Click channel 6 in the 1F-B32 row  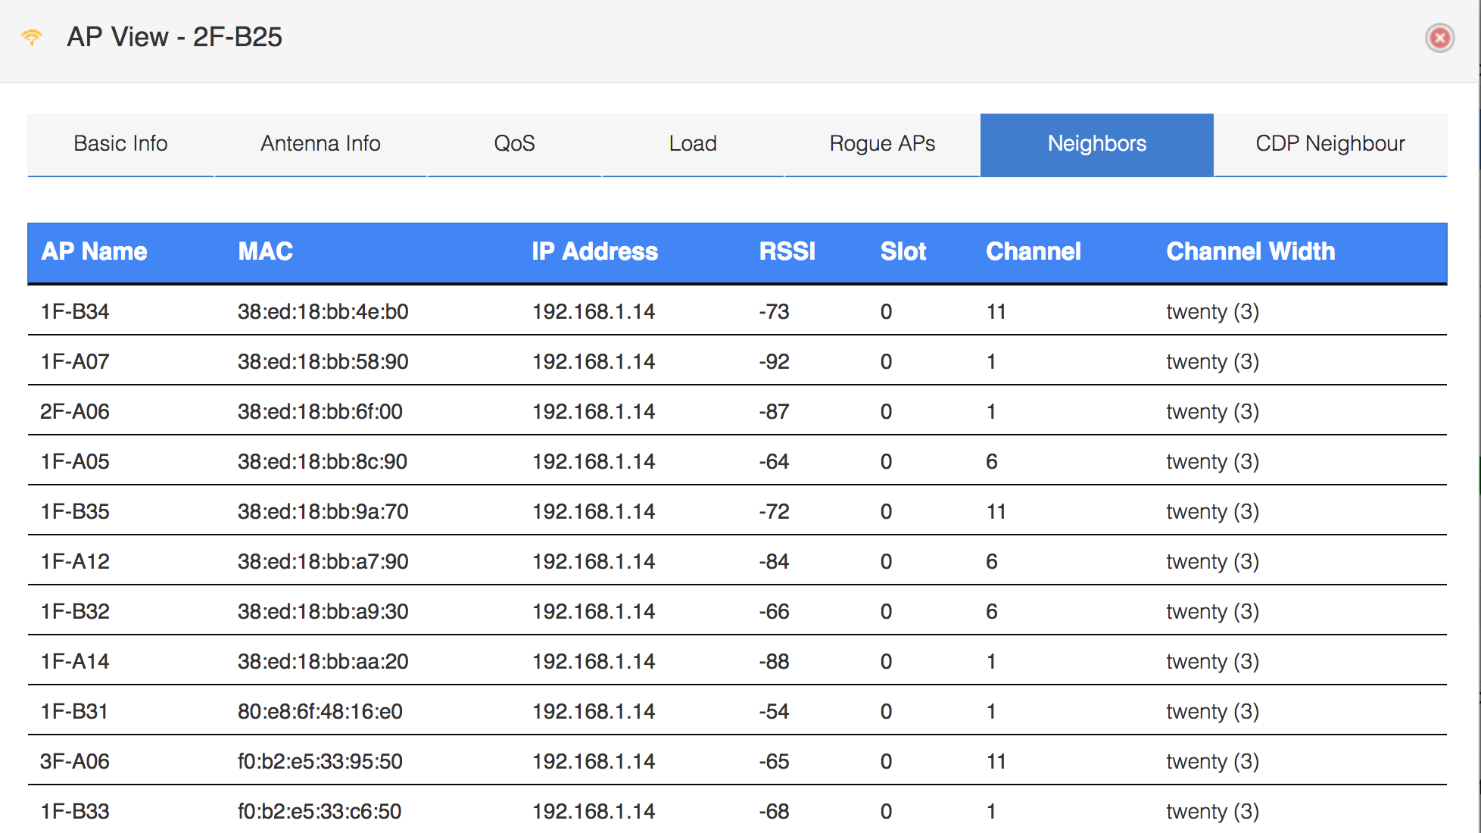pyautogui.click(x=992, y=611)
